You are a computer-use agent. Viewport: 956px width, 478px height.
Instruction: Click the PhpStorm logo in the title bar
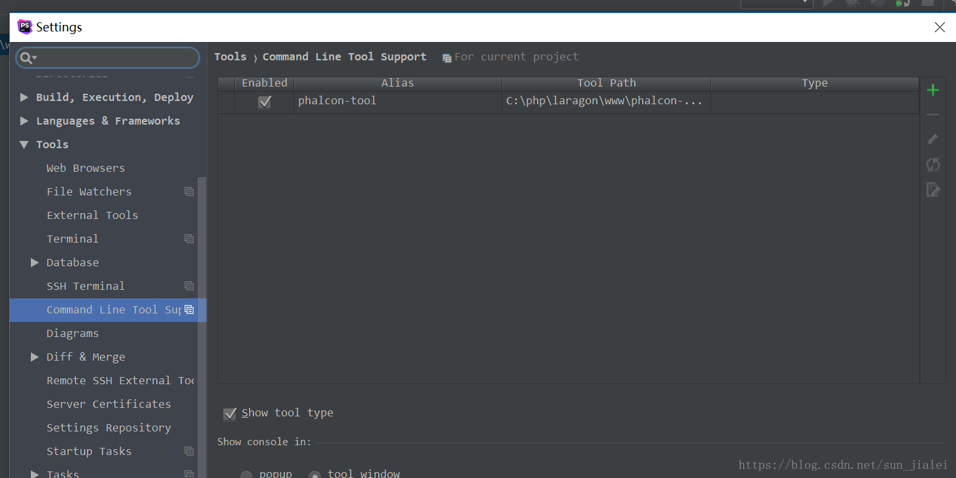tap(25, 27)
